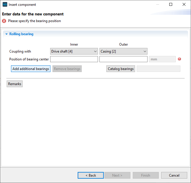This screenshot has width=191, height=183.
Task: Open the Remarks section
Action: [x=14, y=84]
